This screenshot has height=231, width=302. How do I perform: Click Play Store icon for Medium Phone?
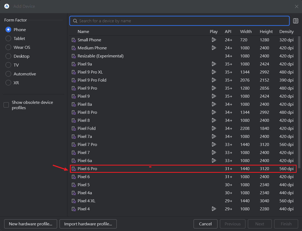click(214, 48)
